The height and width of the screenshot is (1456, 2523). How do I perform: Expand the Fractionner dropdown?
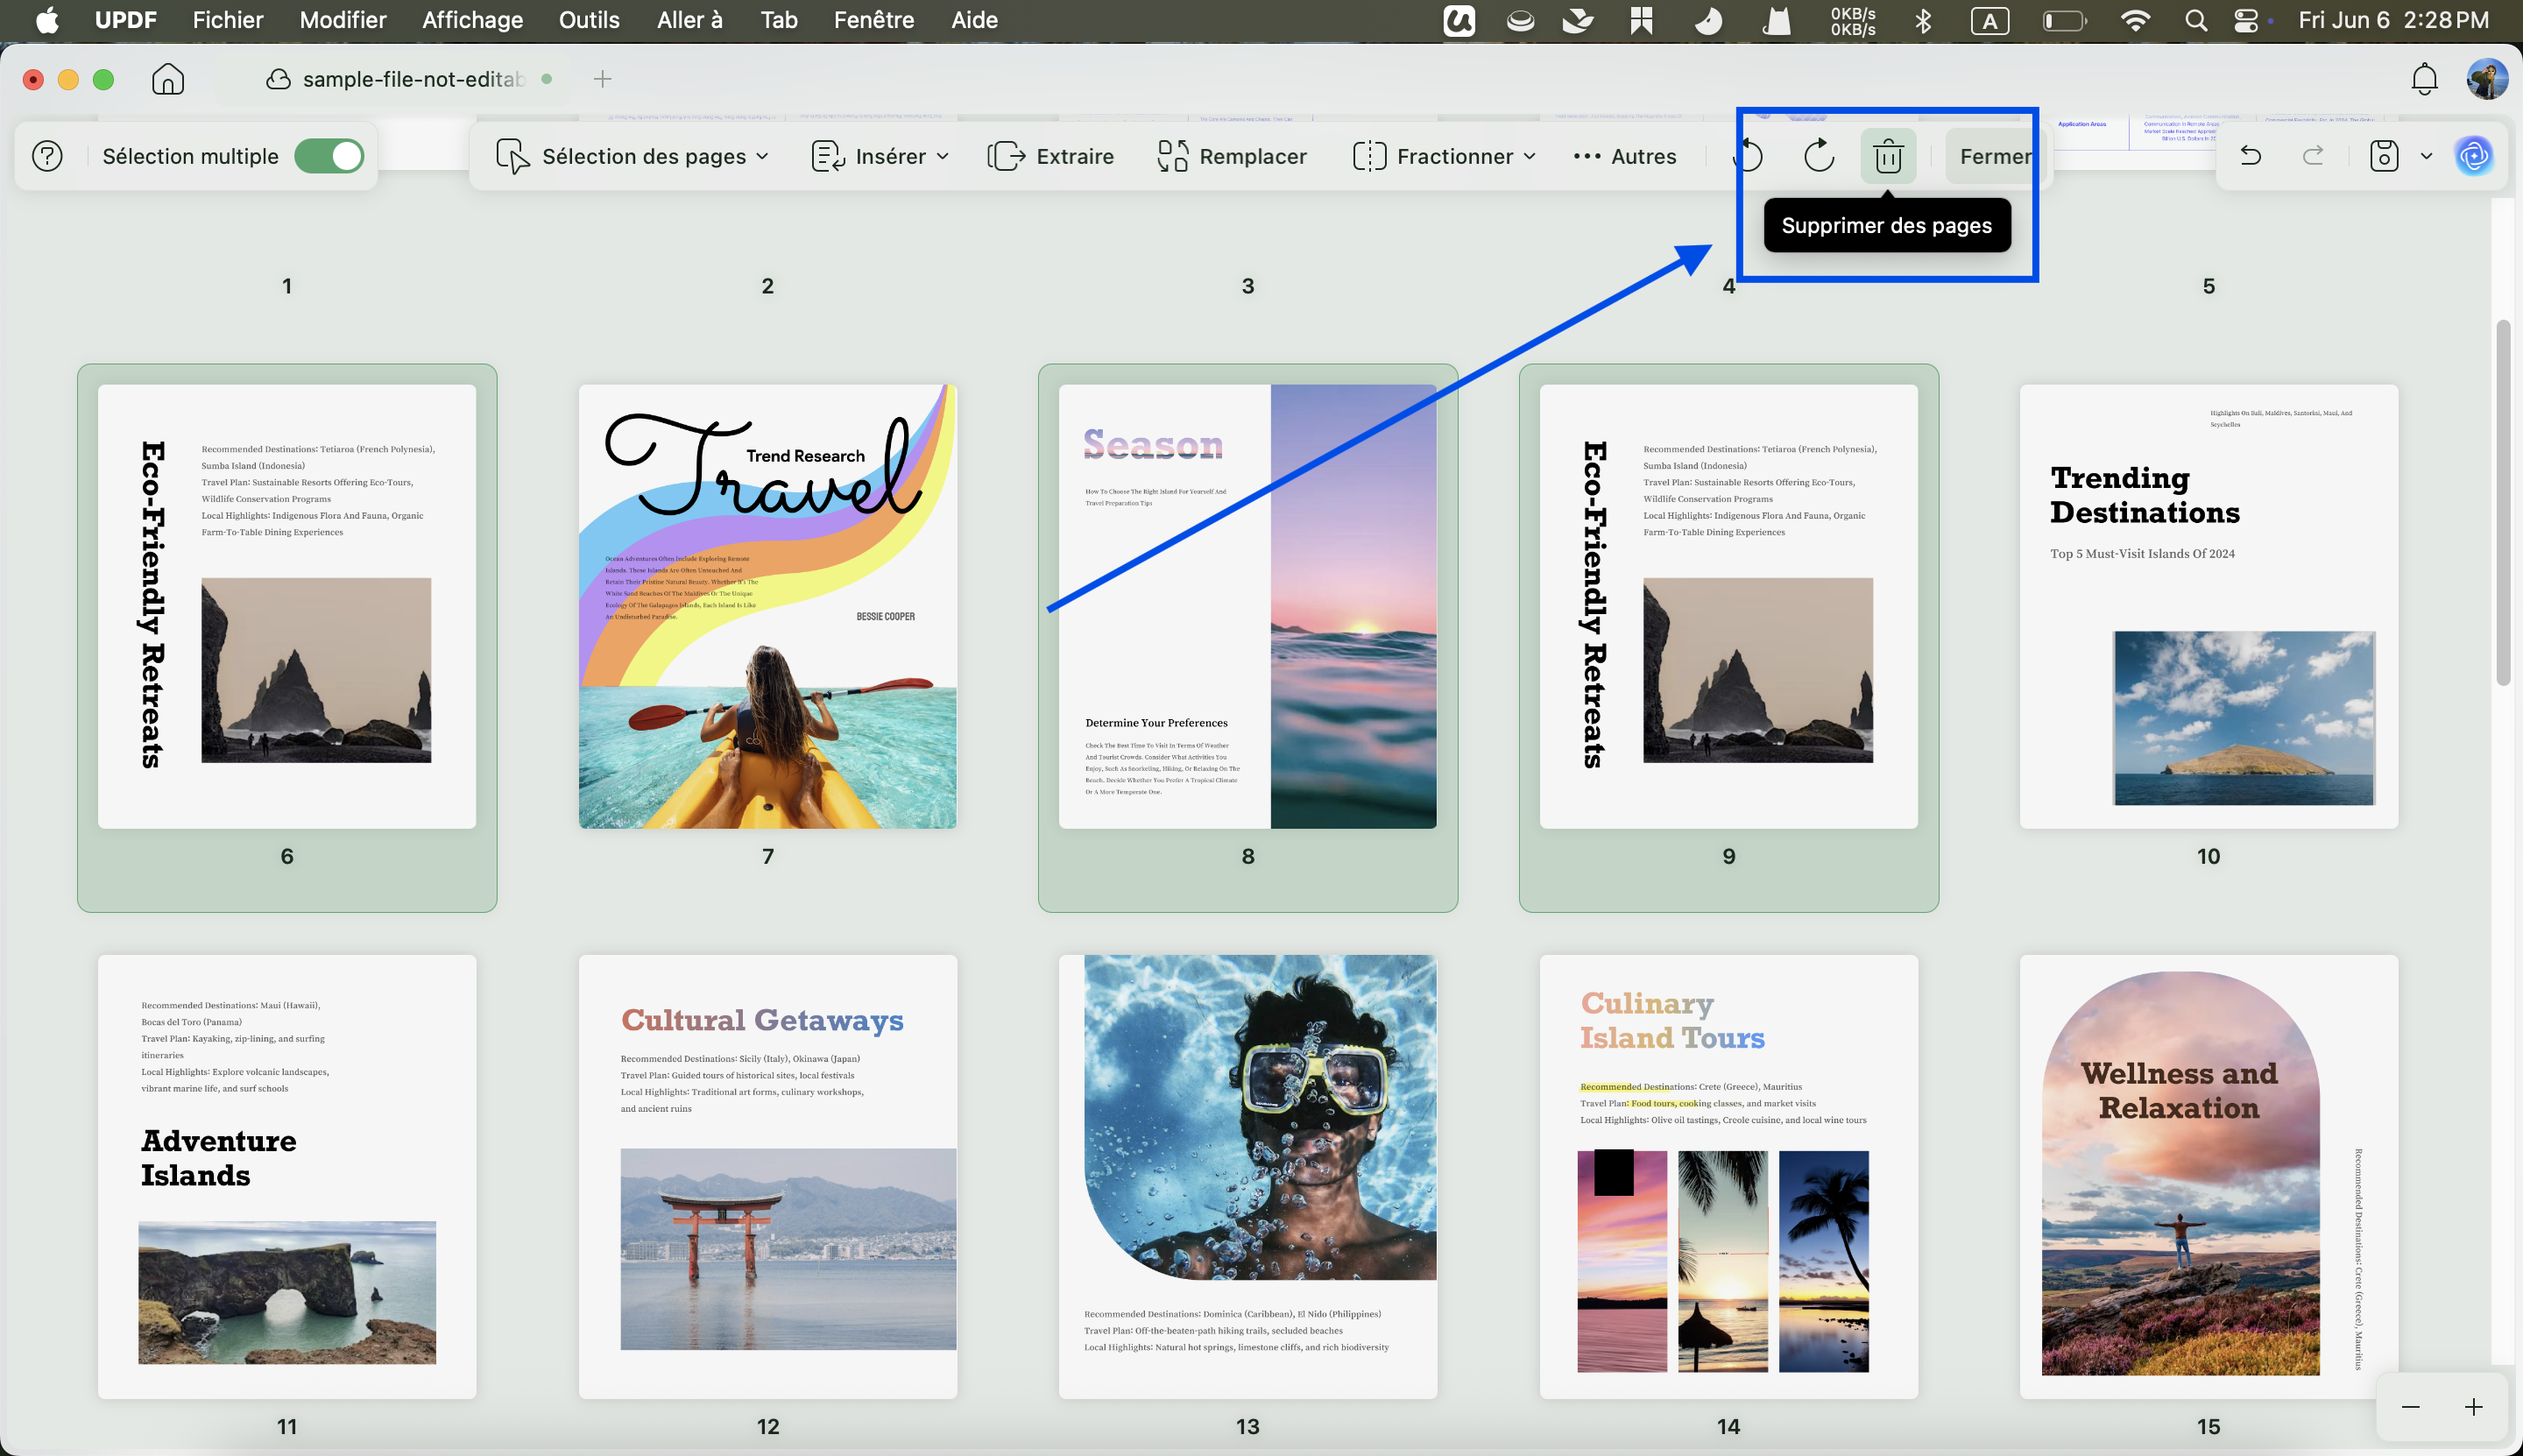coord(1444,156)
